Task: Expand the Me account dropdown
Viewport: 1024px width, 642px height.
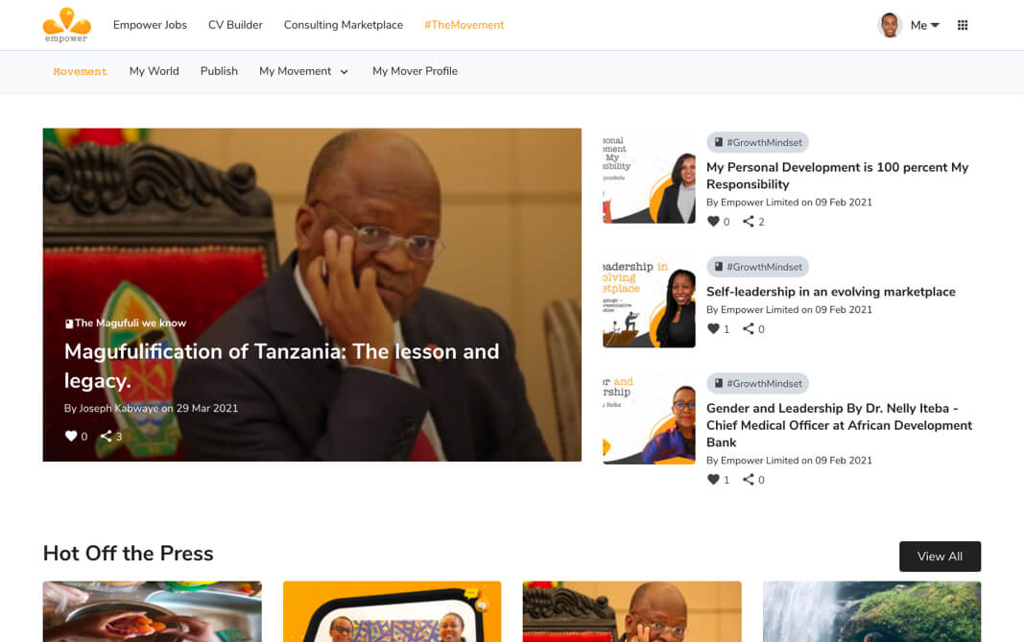Action: pyautogui.click(x=925, y=25)
